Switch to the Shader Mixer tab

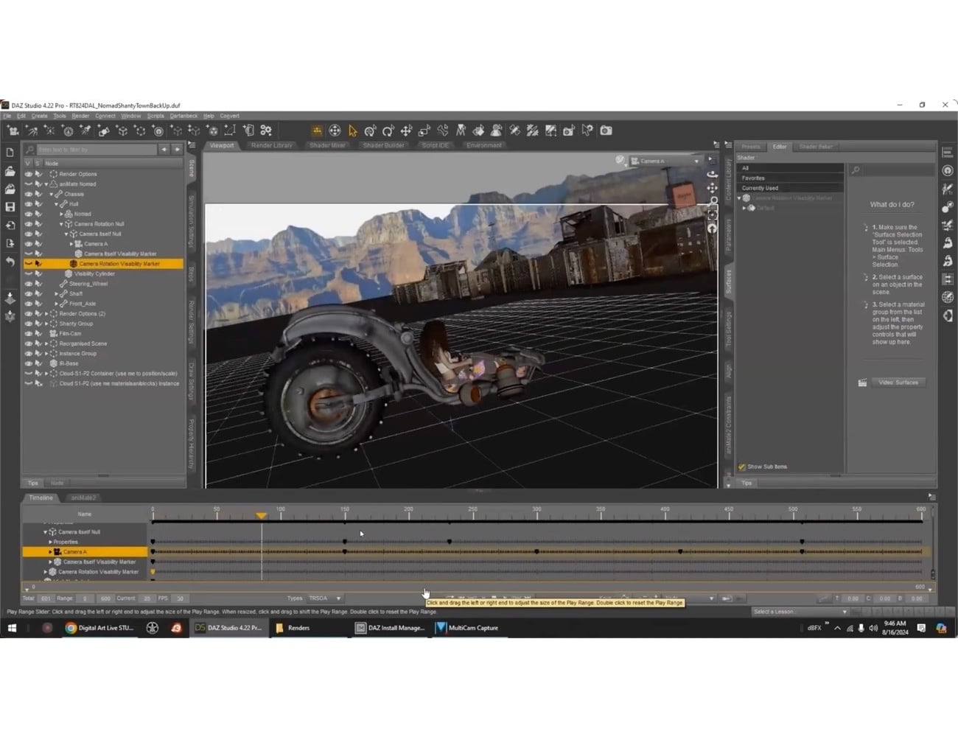tap(327, 145)
